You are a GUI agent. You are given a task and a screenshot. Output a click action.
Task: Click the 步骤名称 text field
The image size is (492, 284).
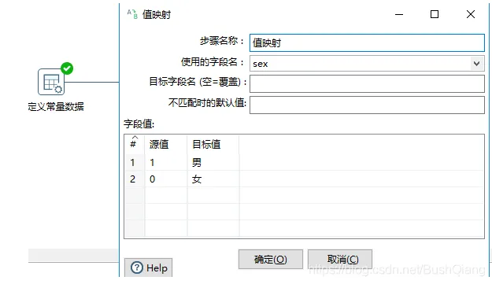[367, 42]
